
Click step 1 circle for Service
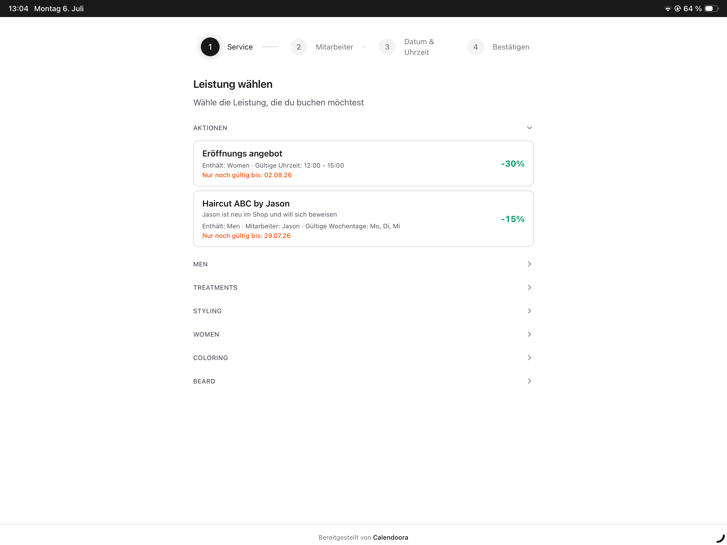210,47
